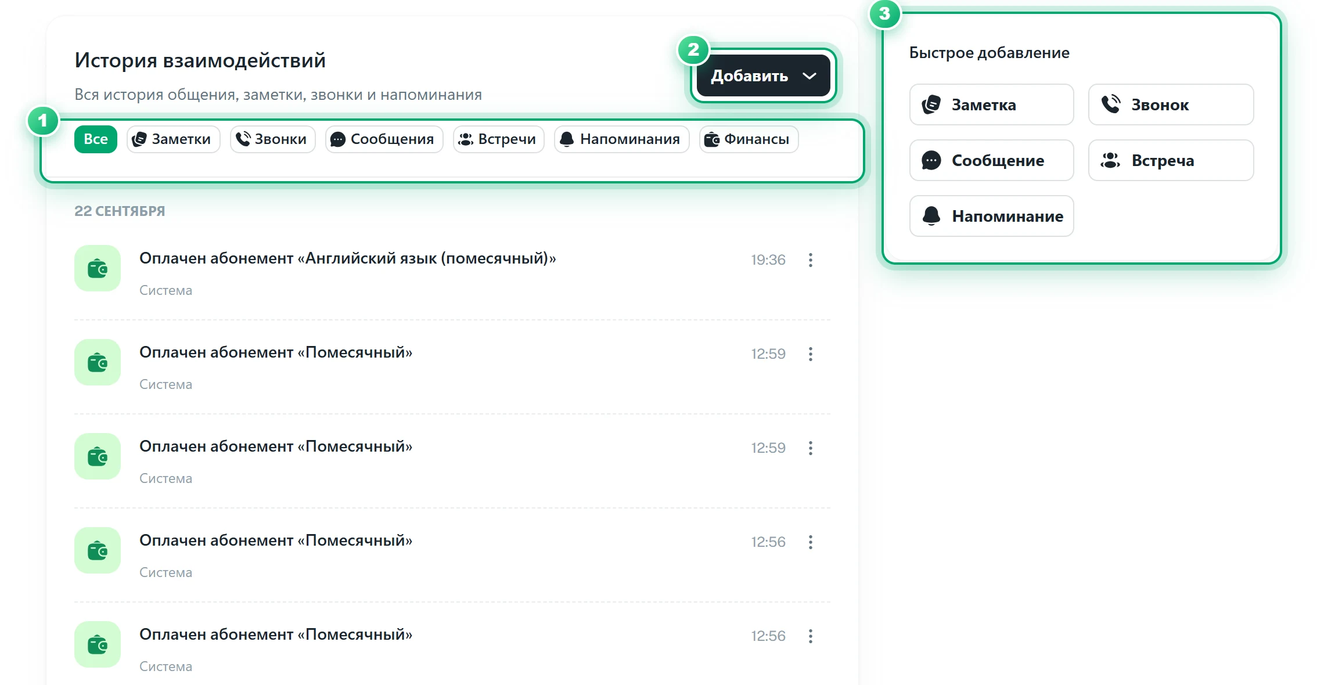Click entry title «Английский язык (помесячный)»
The height and width of the screenshot is (685, 1324).
pyautogui.click(x=347, y=258)
